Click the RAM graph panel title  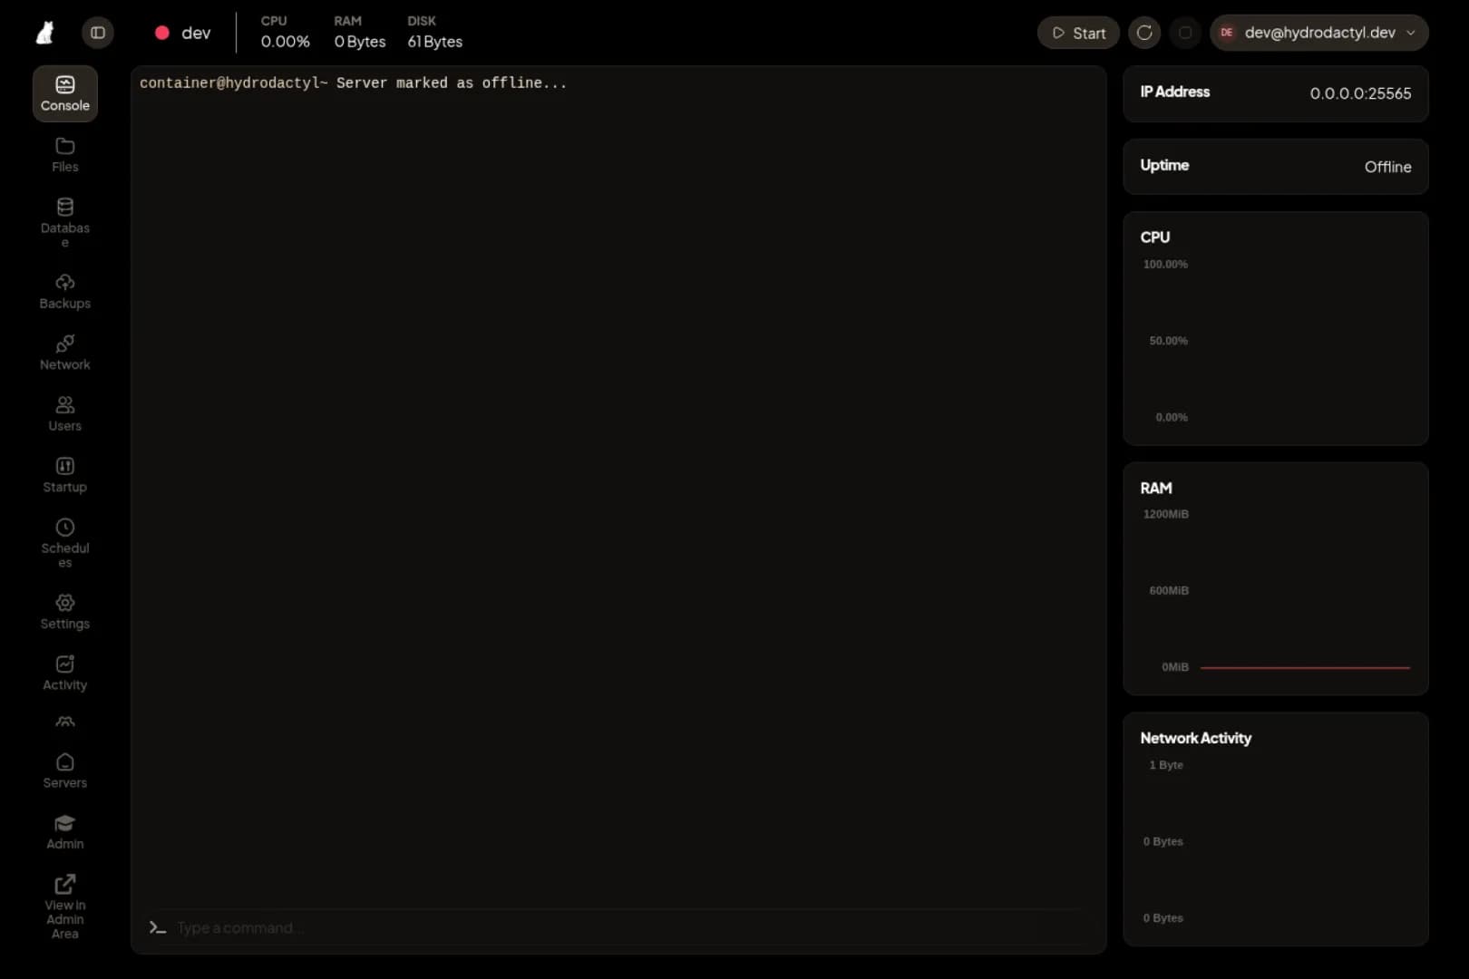pyautogui.click(x=1155, y=488)
